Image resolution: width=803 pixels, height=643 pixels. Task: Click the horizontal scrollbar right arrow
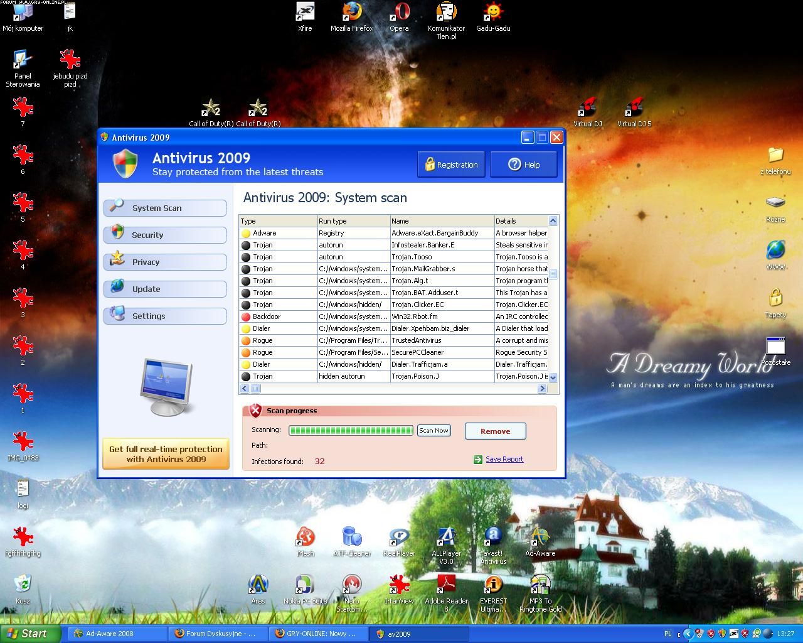click(x=542, y=389)
